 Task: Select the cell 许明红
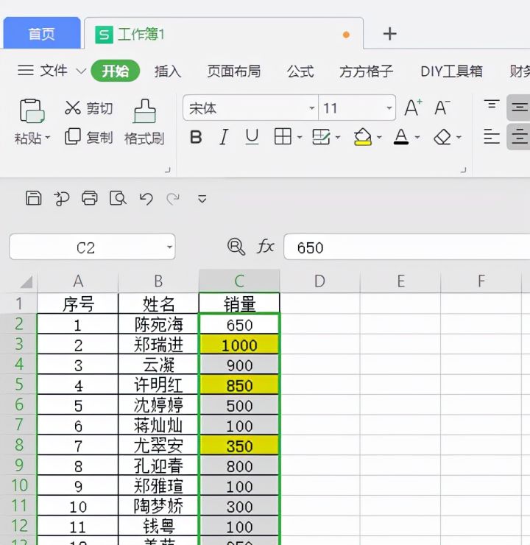point(158,384)
